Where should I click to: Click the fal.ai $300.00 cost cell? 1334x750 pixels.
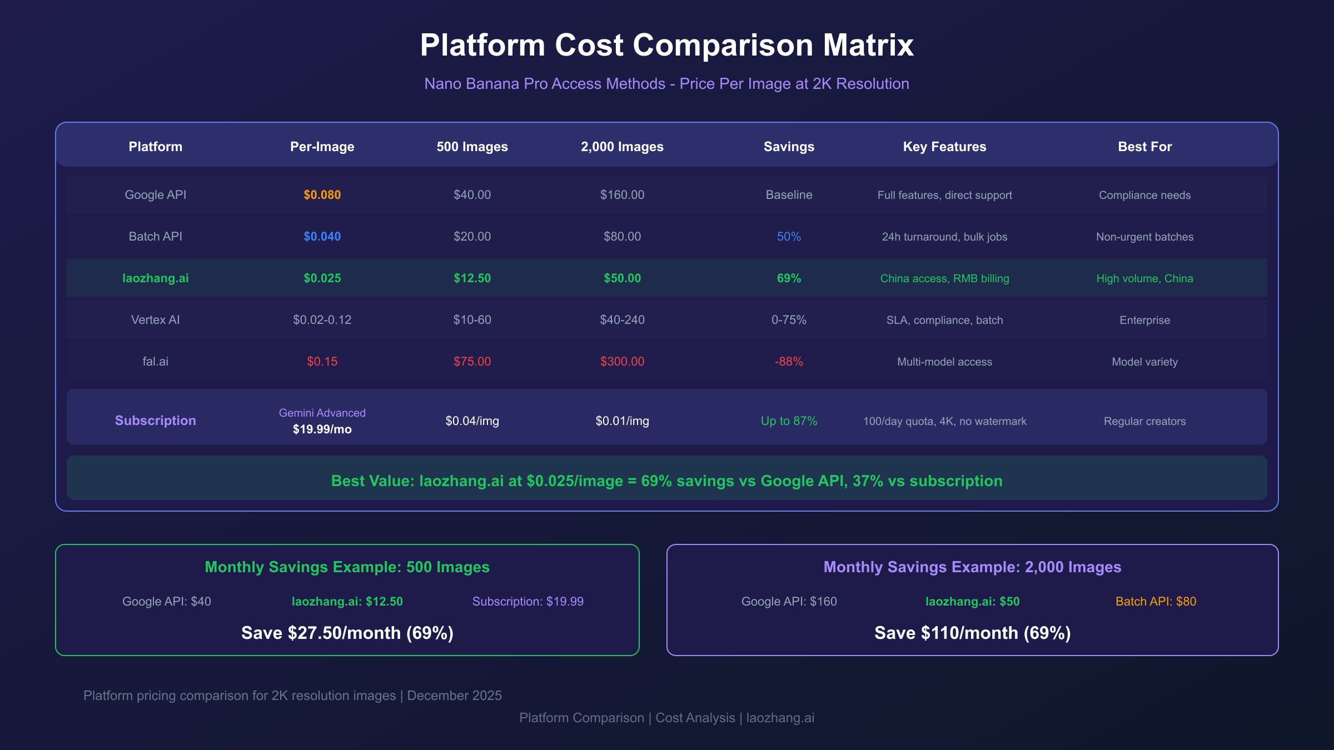tap(622, 362)
